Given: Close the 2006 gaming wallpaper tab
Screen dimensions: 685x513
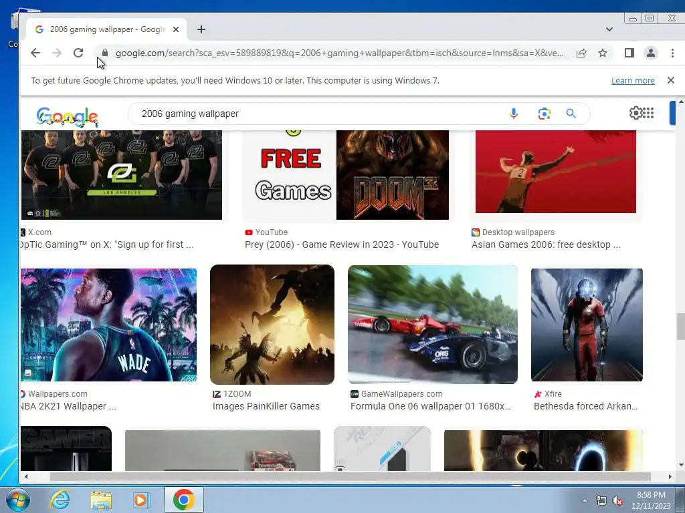Looking at the screenshot, I should [176, 29].
